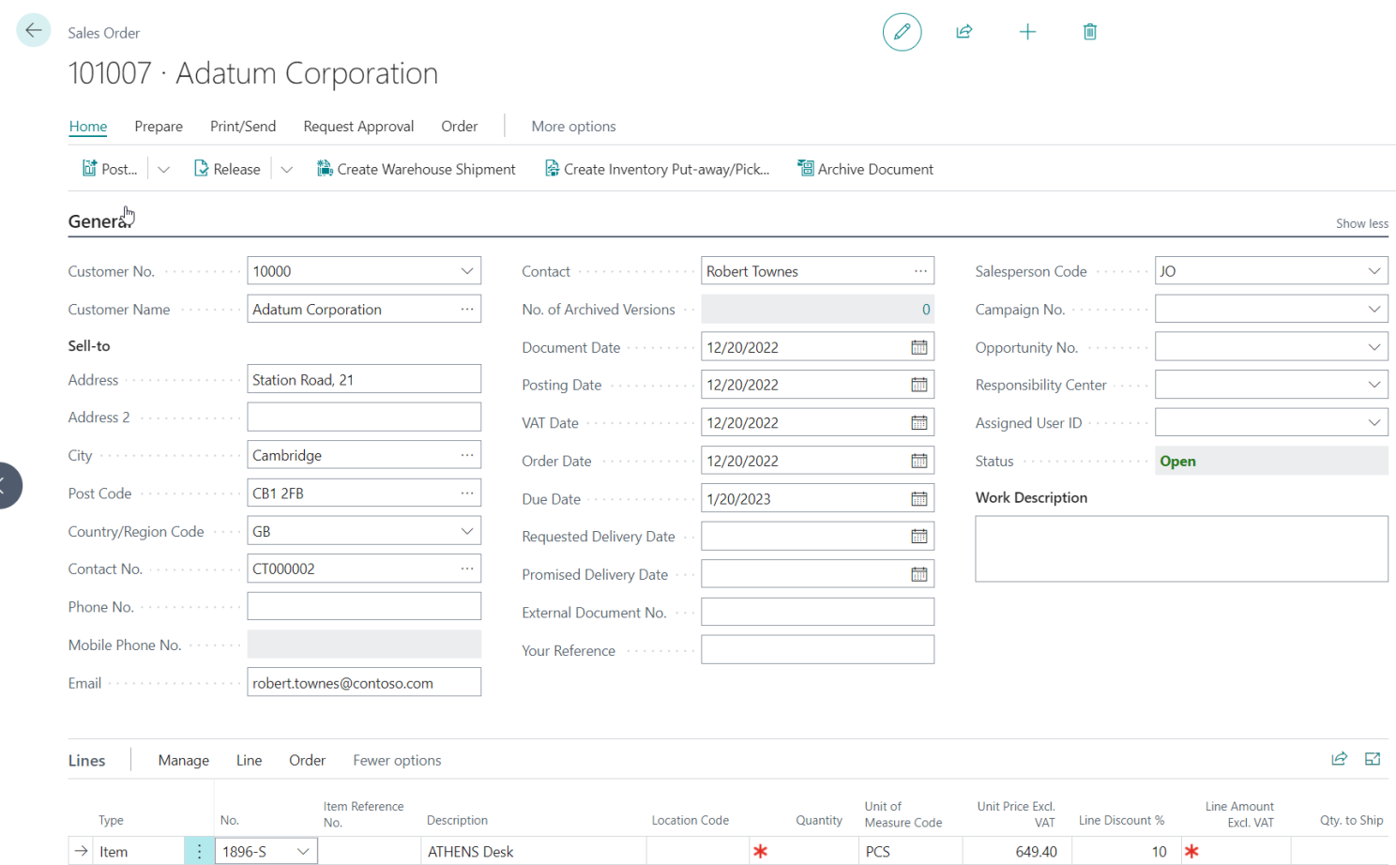
Task: Expand the Post options dropdown arrow
Action: [163, 169]
